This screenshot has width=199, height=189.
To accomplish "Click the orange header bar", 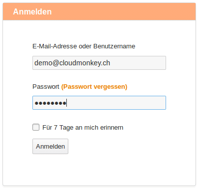I will tap(99, 11).
